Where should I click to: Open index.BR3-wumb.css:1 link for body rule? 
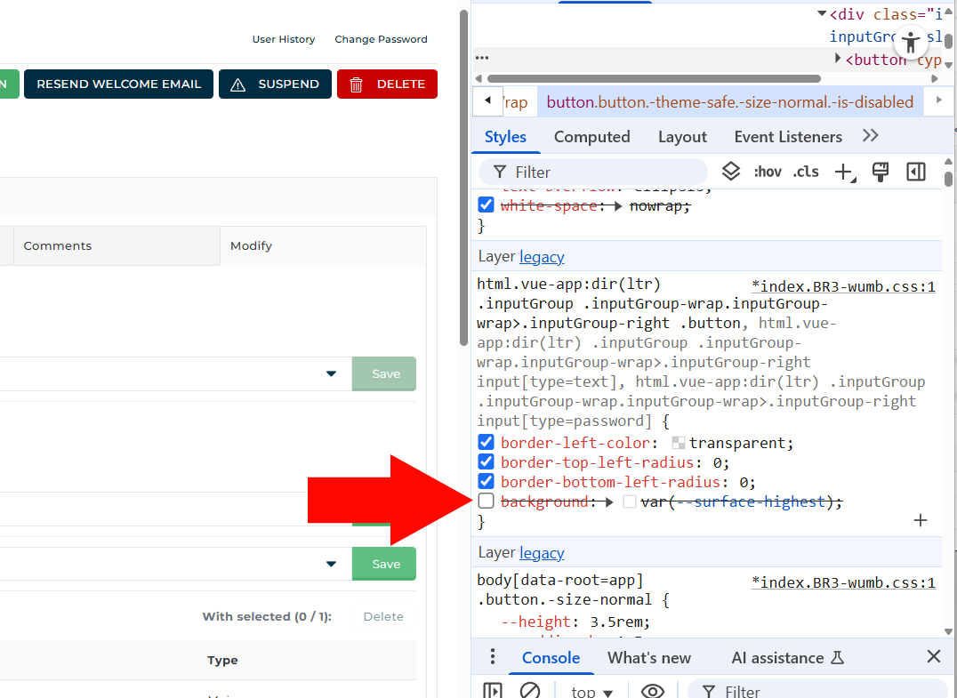(843, 582)
